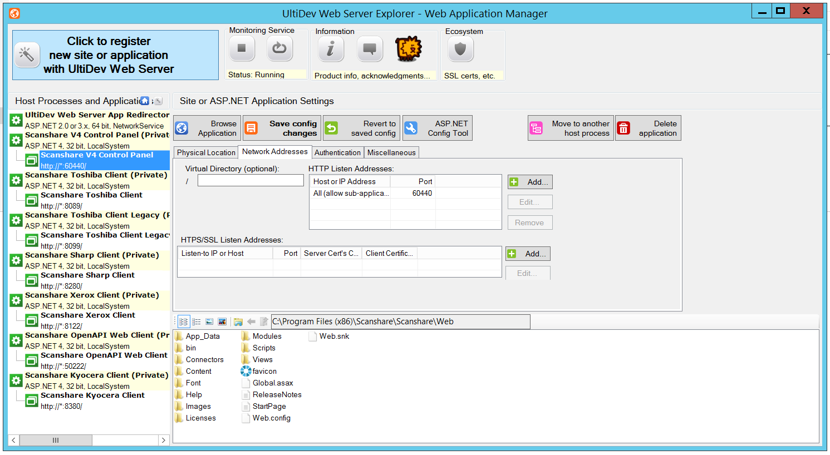Select the port 60440 listen address row

(405, 193)
